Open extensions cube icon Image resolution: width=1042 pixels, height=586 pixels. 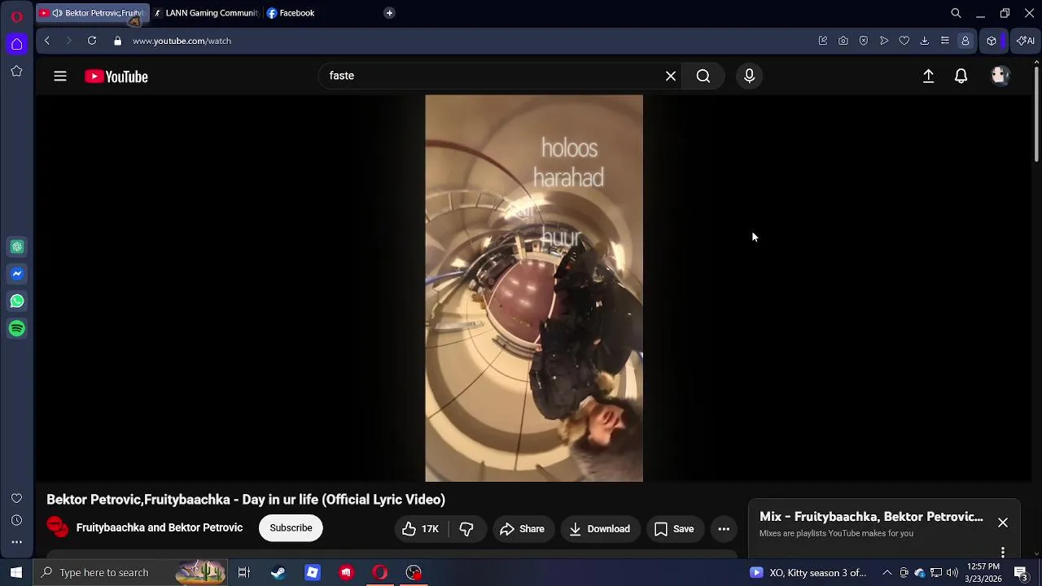pos(992,41)
